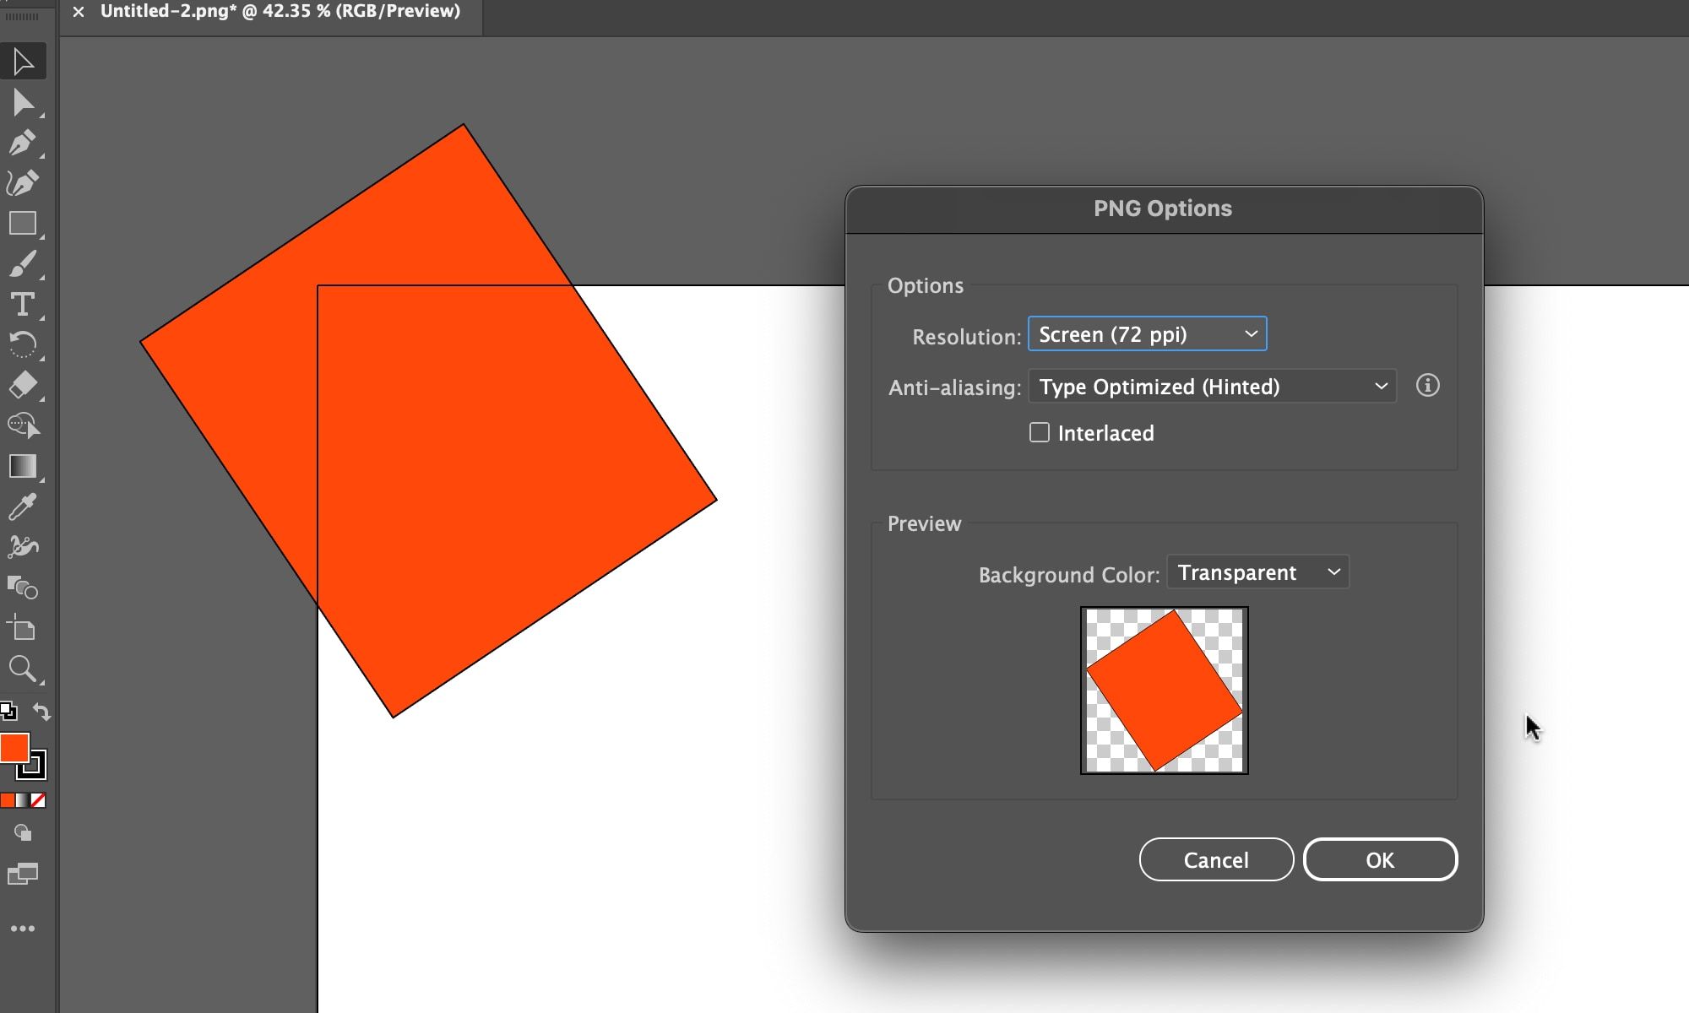Swap fill and stroke colors
Viewport: 1689px width, 1013px height.
[x=41, y=712]
